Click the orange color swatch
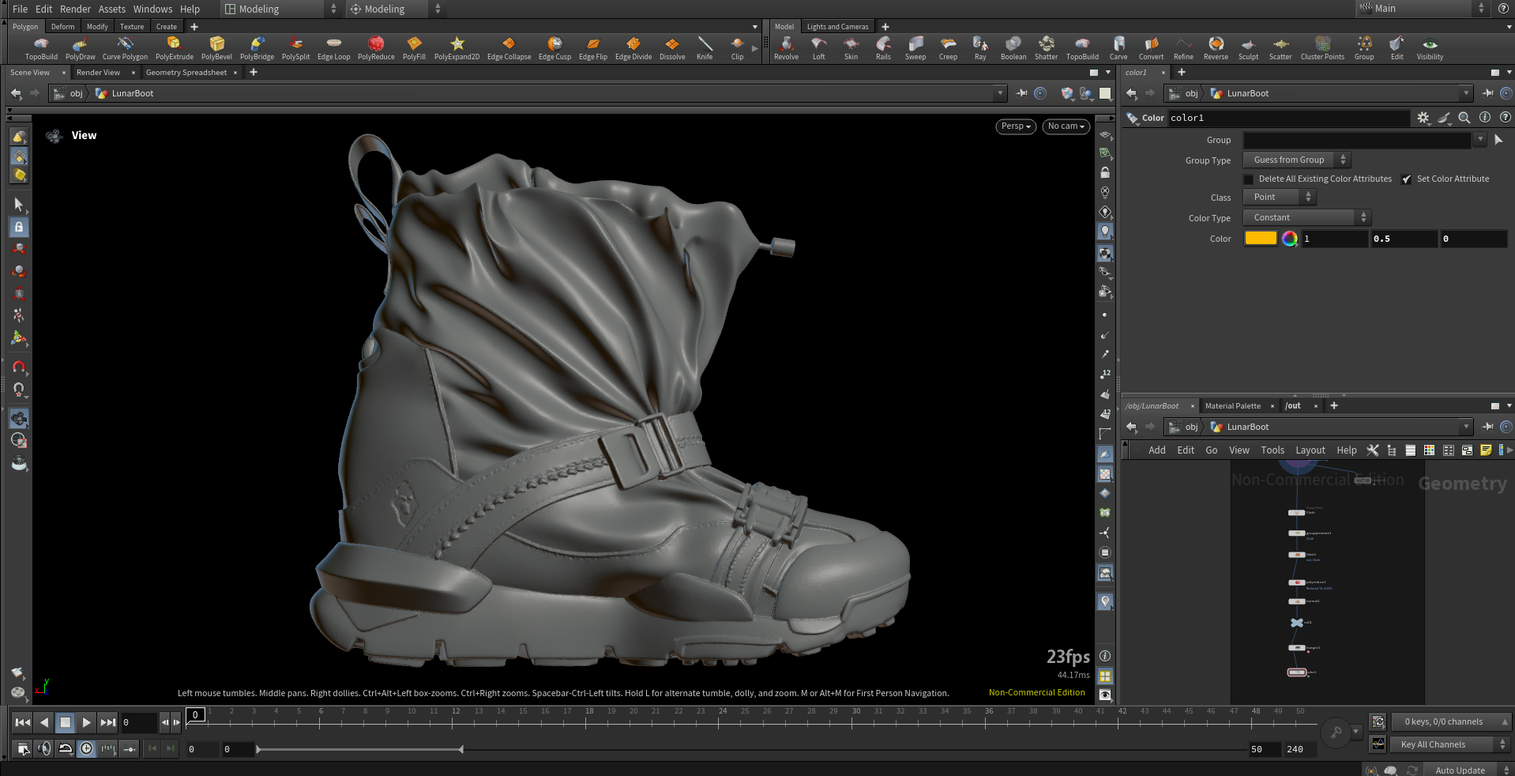1515x776 pixels. [1261, 239]
